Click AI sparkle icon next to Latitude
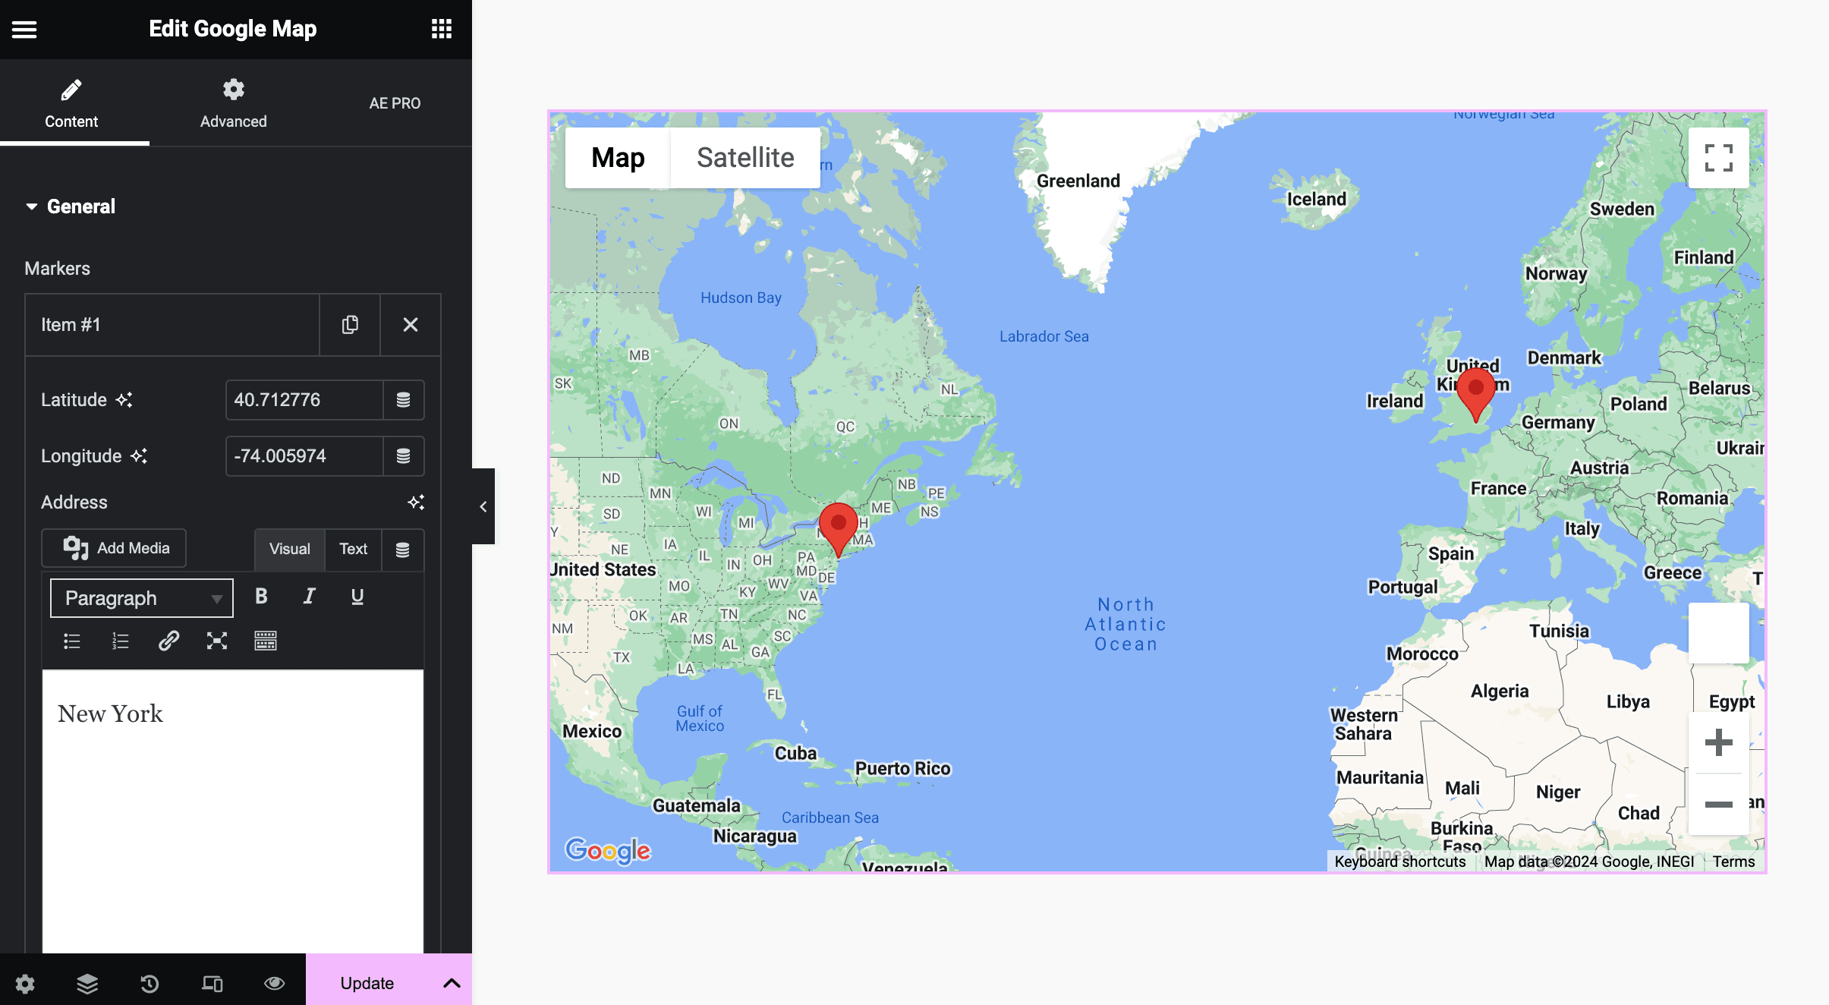This screenshot has width=1829, height=1005. (x=124, y=400)
